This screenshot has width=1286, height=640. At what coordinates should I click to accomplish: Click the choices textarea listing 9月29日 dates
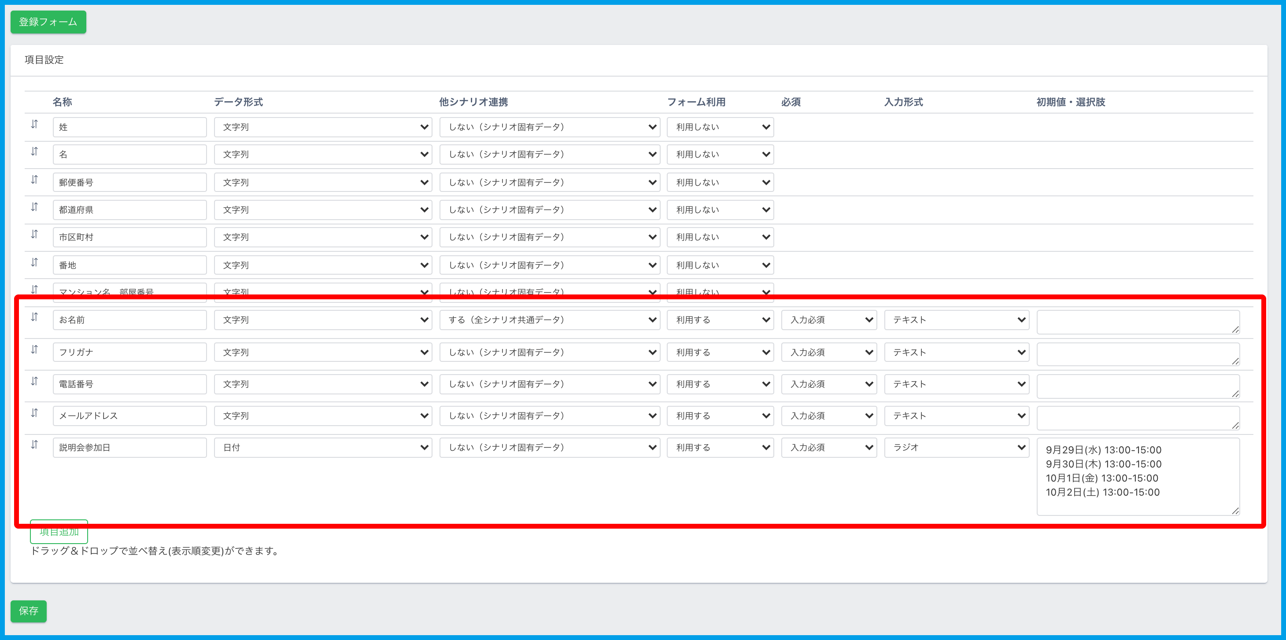tap(1137, 476)
